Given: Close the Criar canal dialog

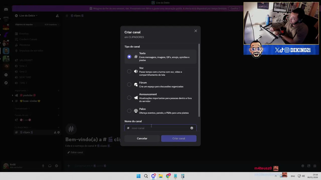Looking at the screenshot, I should point(196,31).
